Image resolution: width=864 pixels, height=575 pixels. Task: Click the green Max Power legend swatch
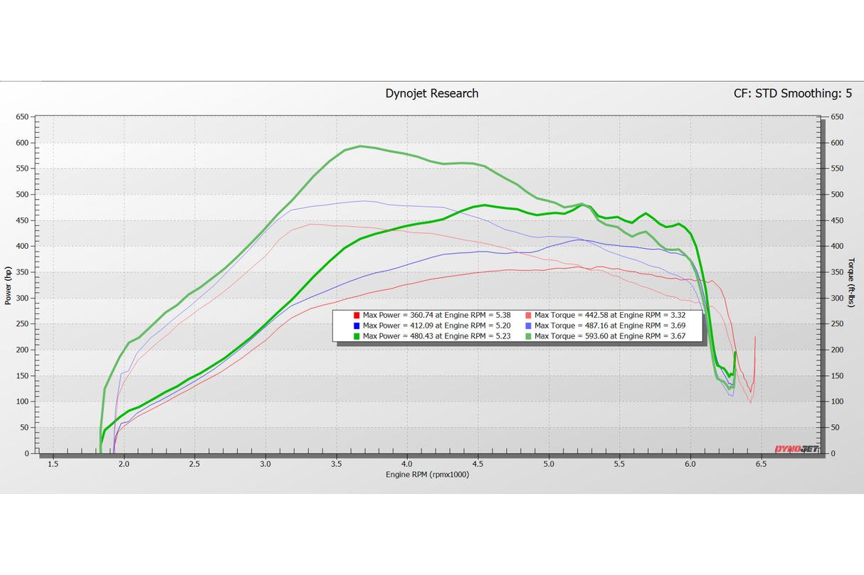tap(356, 336)
